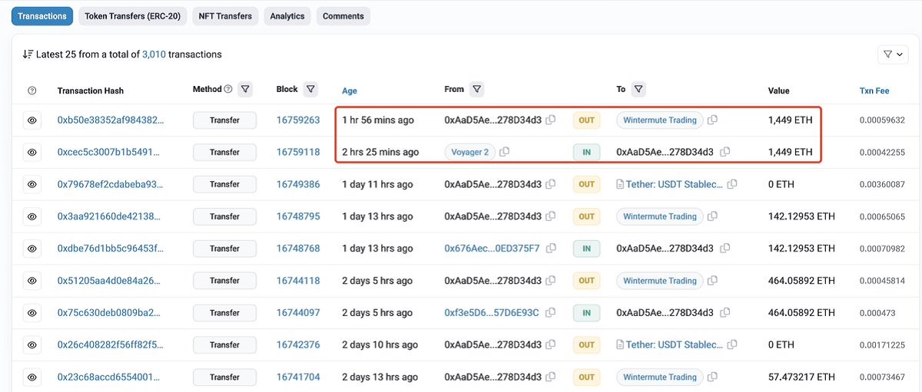
Task: Toggle eye preview for transaction 0x79678ef2cdabeba93
Action: 32,185
